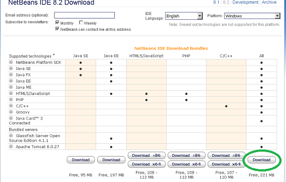
Task: Click the Java SE column header
Action: [x=81, y=56]
